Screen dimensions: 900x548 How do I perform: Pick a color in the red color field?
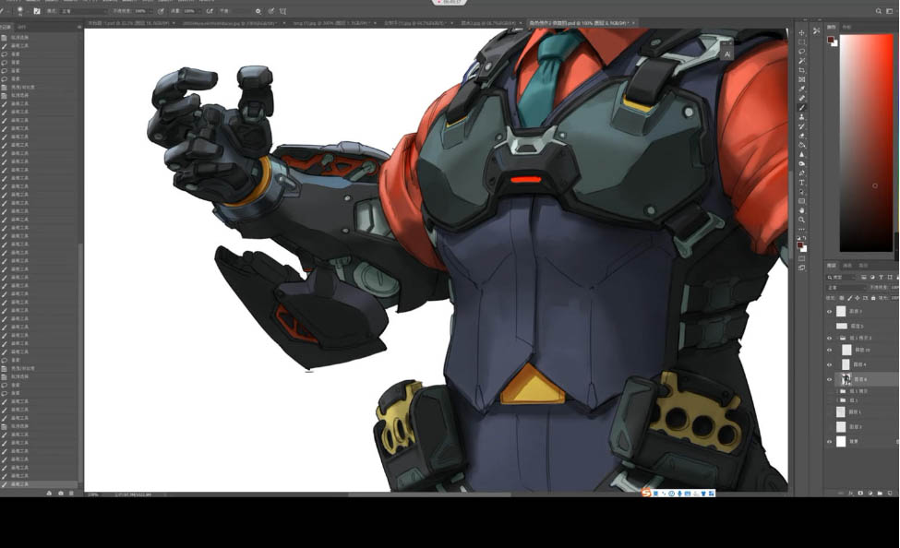(866, 143)
